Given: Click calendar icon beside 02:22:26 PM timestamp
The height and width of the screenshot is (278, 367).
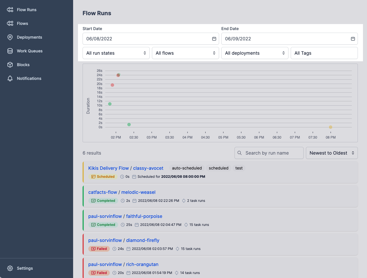Looking at the screenshot, I should pyautogui.click(x=134, y=201).
